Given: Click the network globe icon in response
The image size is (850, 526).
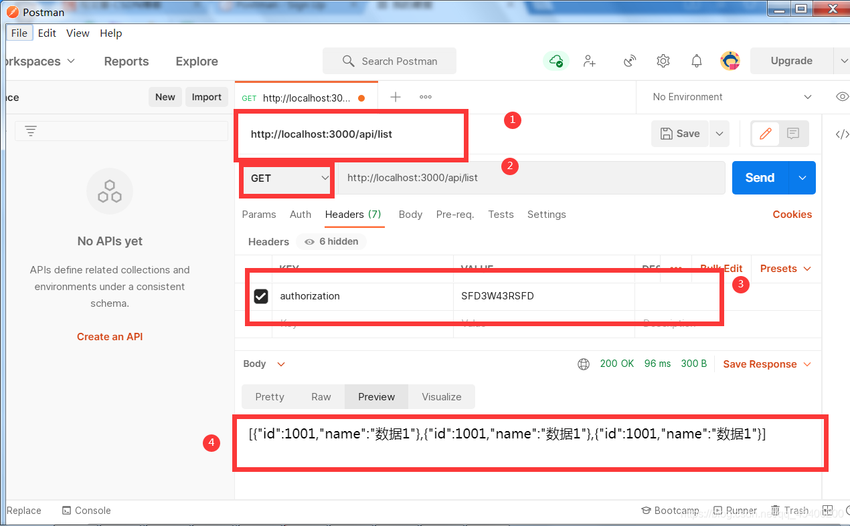Looking at the screenshot, I should click(x=584, y=364).
